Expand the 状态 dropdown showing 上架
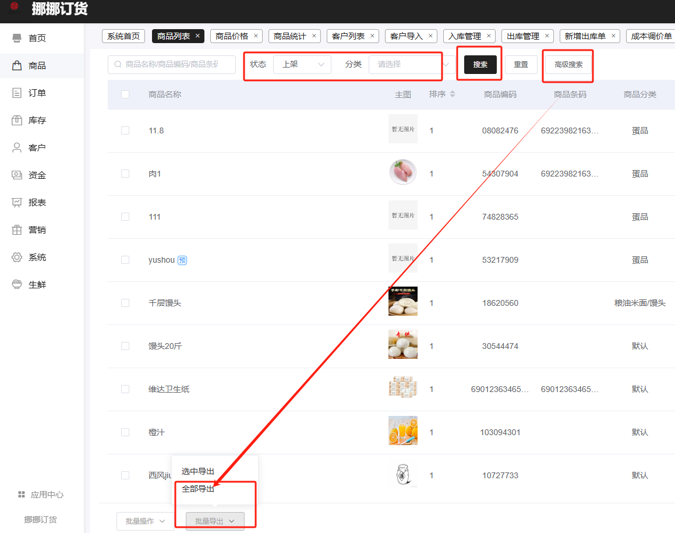Viewport: 675px width, 533px height. [302, 65]
